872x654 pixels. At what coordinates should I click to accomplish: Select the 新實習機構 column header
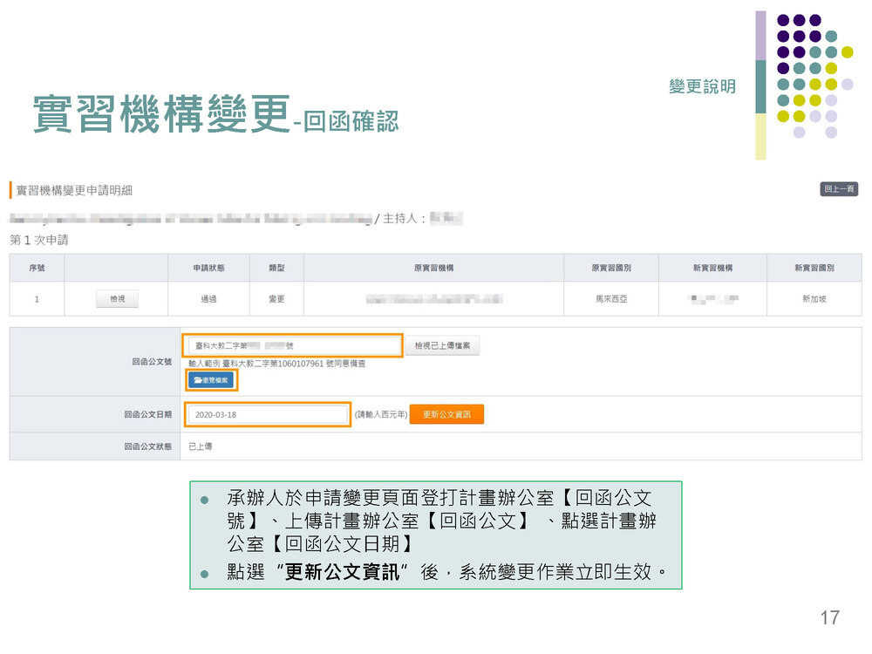pyautogui.click(x=712, y=268)
